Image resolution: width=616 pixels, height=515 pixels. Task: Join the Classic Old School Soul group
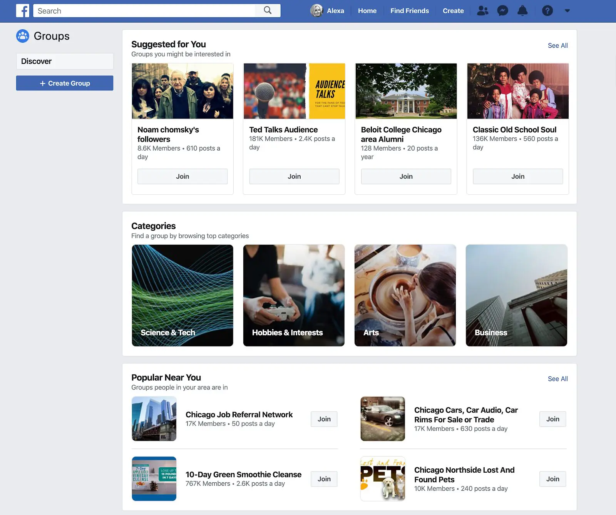[x=518, y=176]
